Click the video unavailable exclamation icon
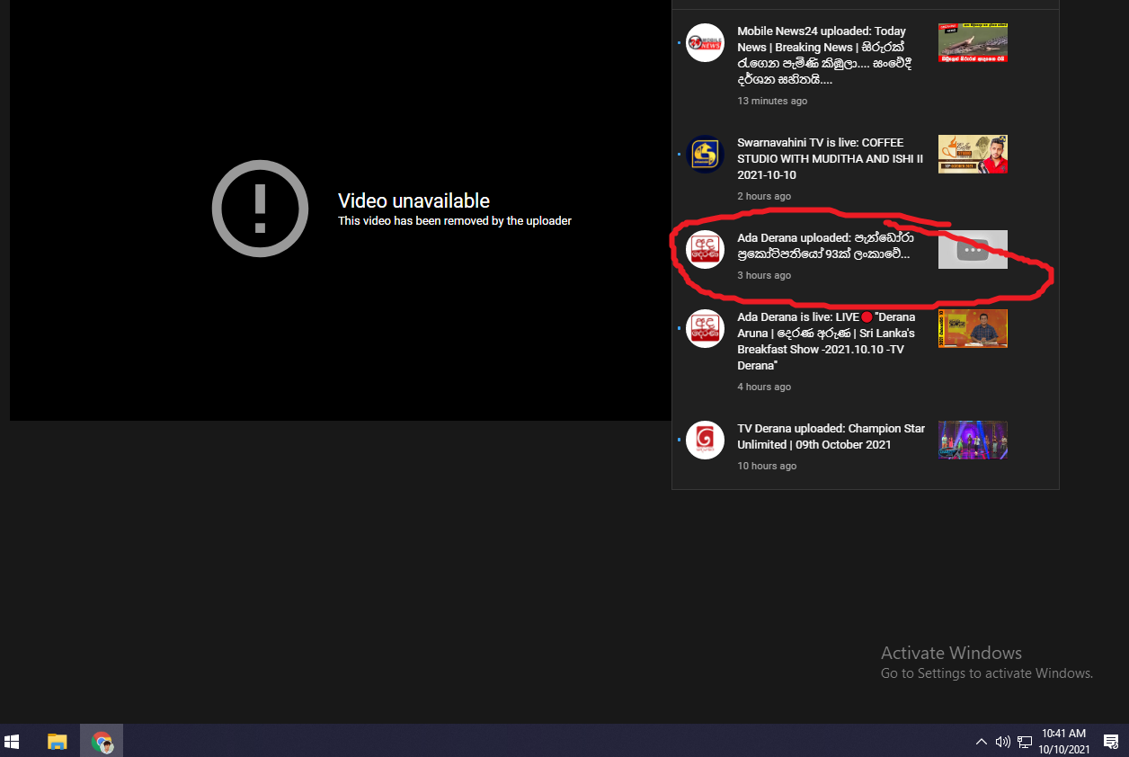This screenshot has width=1129, height=757. pyautogui.click(x=261, y=209)
